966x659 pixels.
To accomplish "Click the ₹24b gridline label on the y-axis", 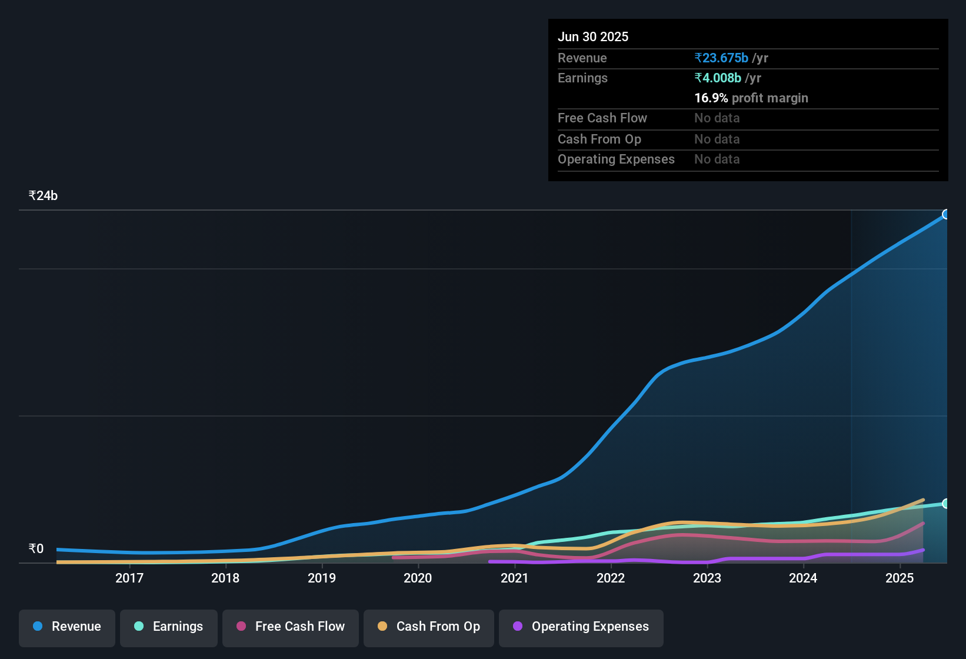I will tap(42, 195).
